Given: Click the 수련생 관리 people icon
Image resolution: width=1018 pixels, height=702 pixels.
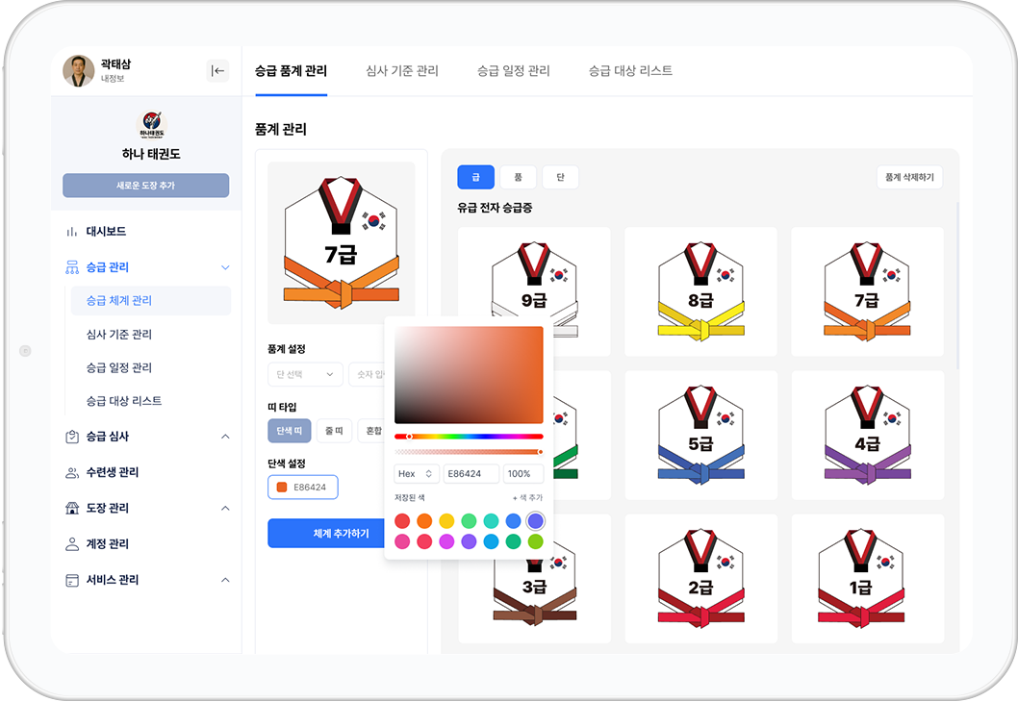Looking at the screenshot, I should pos(71,472).
